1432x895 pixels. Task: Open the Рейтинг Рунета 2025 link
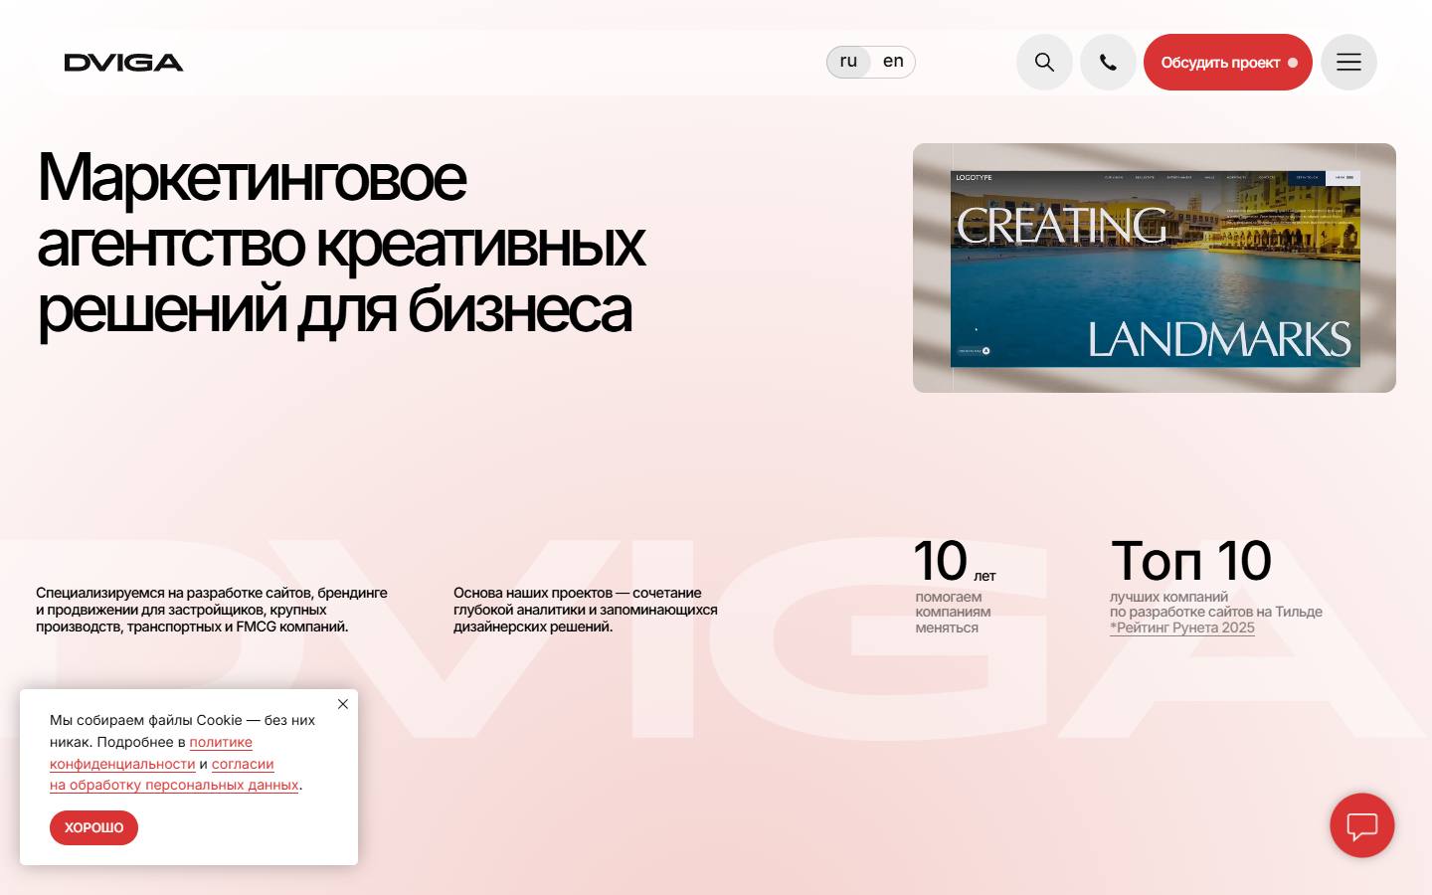pyautogui.click(x=1182, y=627)
